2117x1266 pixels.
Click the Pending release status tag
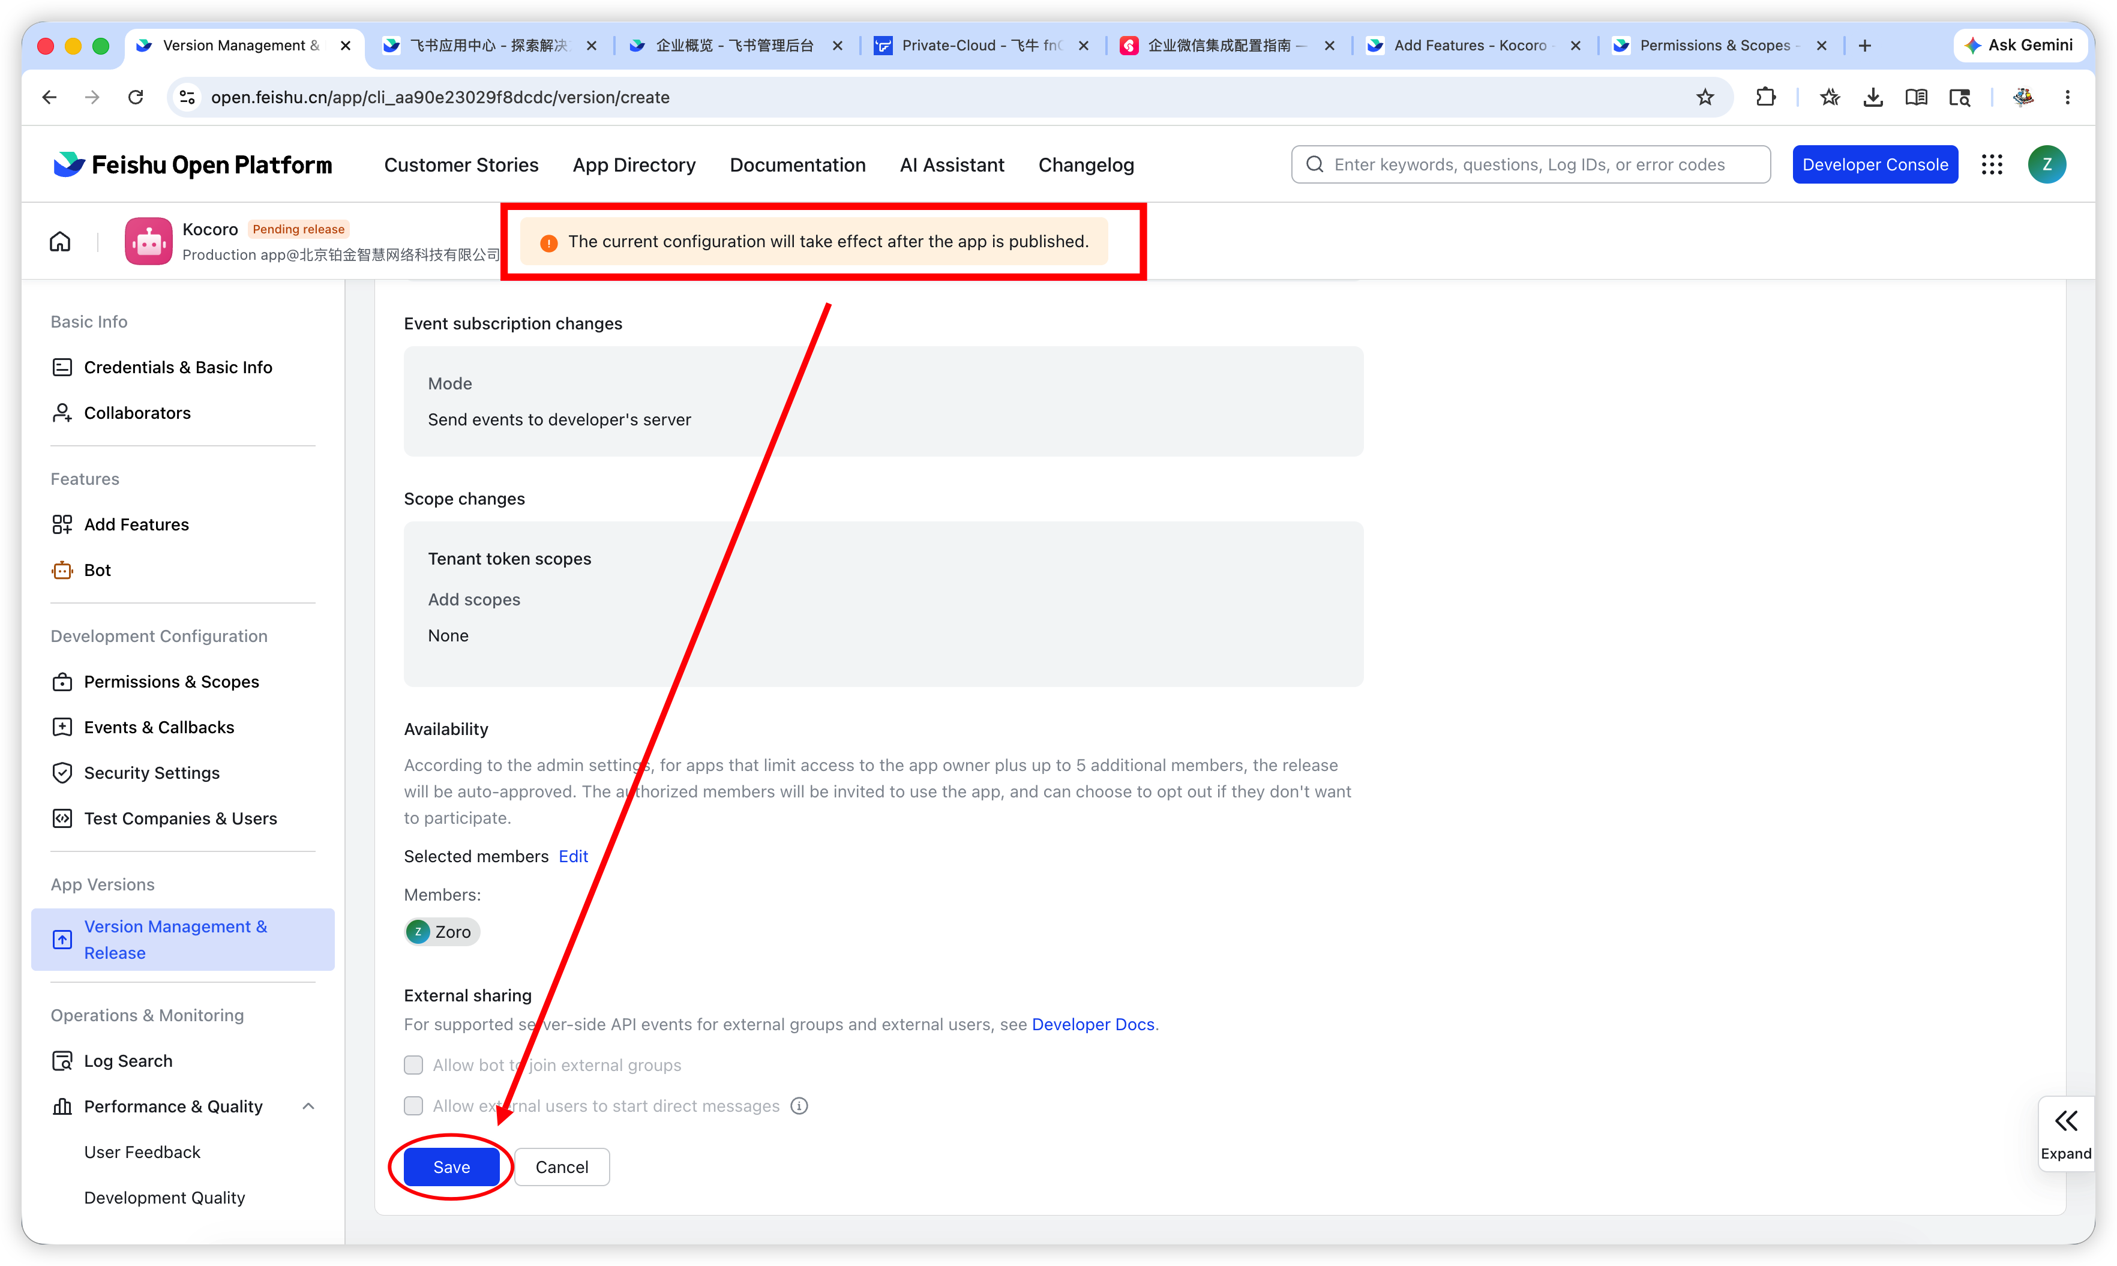(x=298, y=229)
